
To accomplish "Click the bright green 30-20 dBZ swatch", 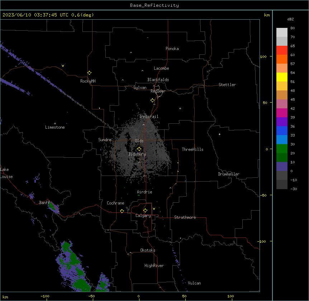I will tap(282, 149).
